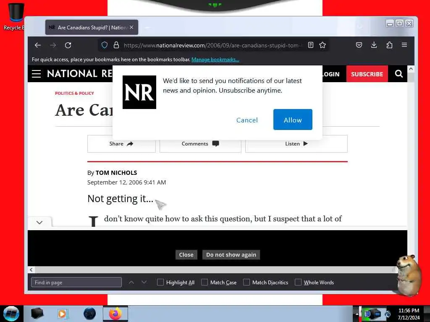Viewport: 430px width, 322px height.
Task: Bookmark this page with the star icon
Action: point(322,45)
